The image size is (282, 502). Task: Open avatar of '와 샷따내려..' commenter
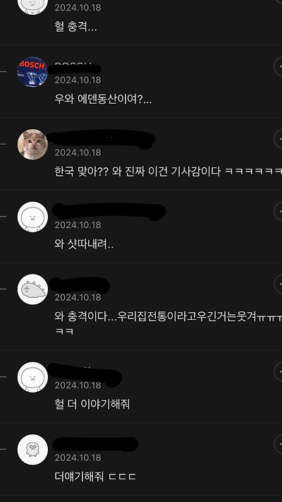tap(32, 217)
